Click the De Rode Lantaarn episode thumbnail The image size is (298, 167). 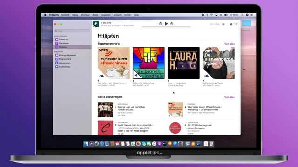pos(105,109)
